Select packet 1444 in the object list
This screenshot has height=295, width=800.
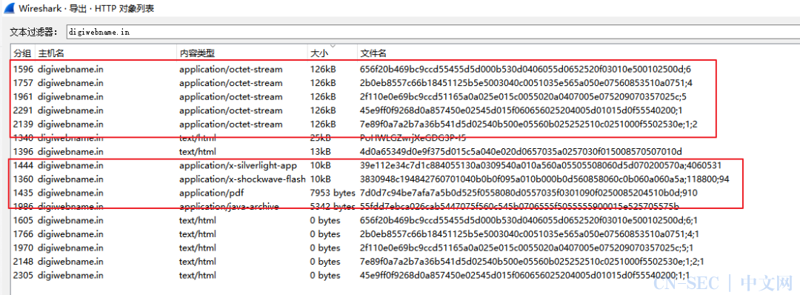click(x=22, y=165)
